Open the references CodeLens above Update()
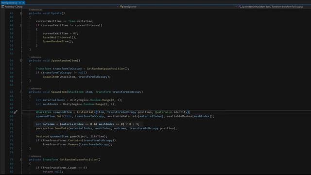The height and width of the screenshot is (175, 311). (x=35, y=10)
